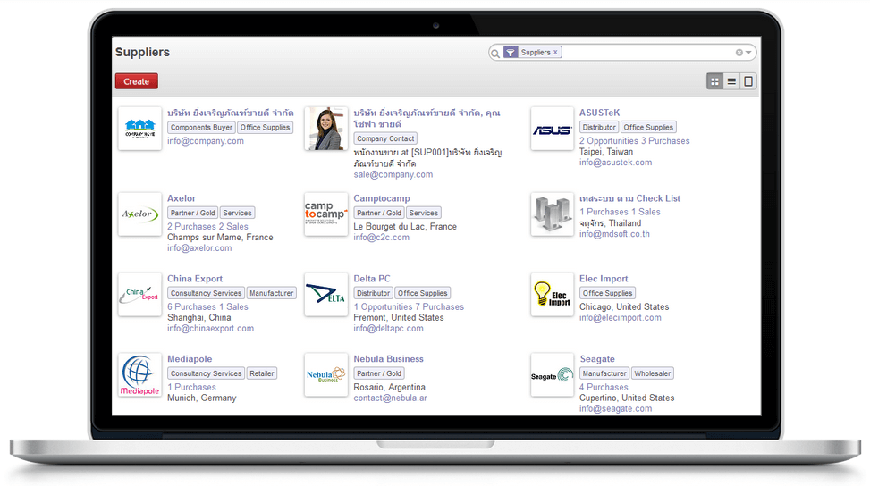Click Camptocamp Services tag
The image size is (870, 486).
[424, 213]
